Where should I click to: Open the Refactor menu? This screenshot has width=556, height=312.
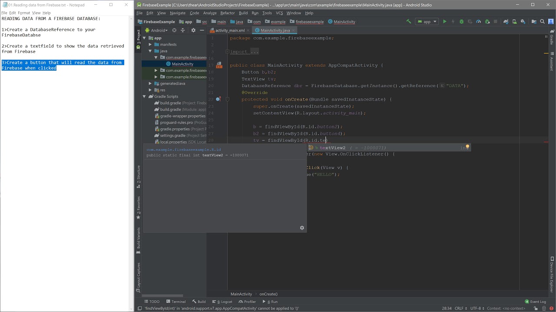[228, 13]
